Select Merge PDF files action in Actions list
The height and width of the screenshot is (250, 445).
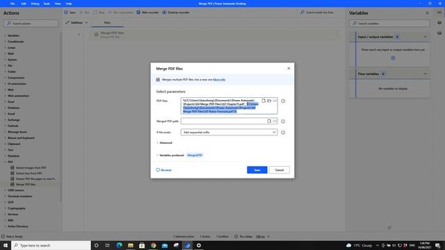26,185
